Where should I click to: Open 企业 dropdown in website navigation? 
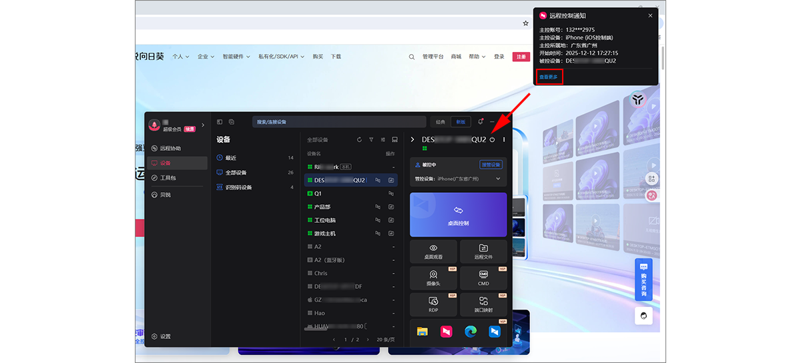coord(206,57)
